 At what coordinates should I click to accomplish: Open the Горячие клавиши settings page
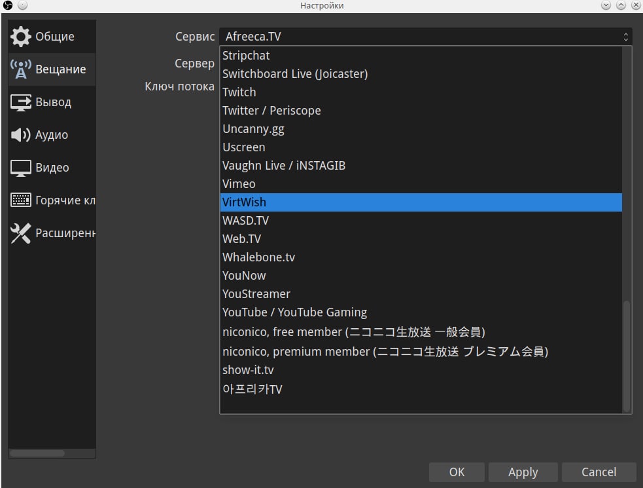[52, 200]
